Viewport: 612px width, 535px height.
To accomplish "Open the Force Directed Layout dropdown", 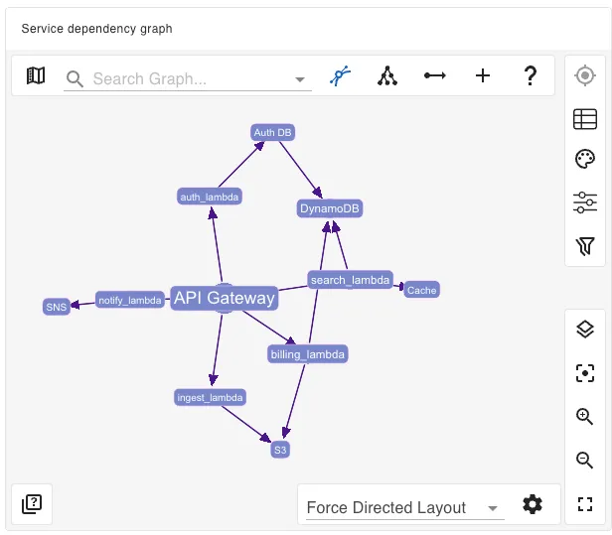I will coord(404,508).
